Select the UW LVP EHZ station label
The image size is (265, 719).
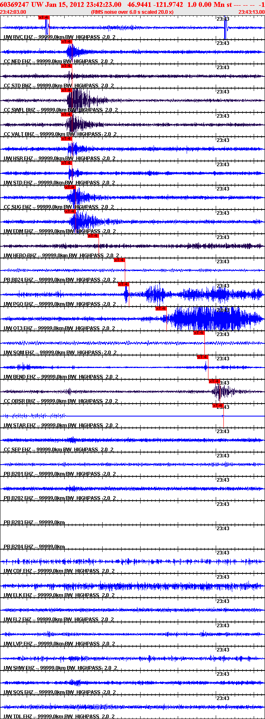pos(59,643)
